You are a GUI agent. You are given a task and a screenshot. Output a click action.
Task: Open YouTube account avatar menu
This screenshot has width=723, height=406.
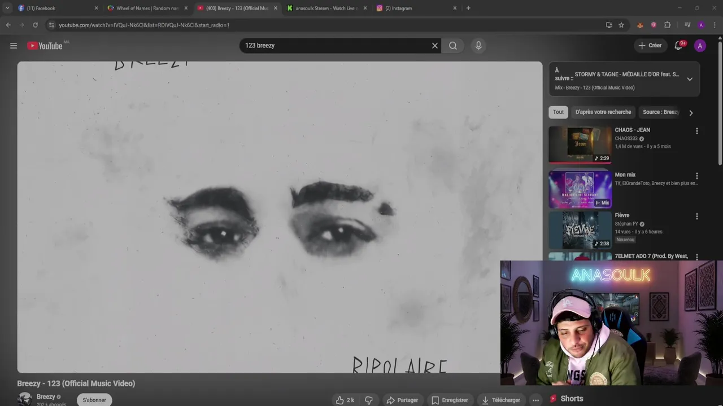(x=700, y=46)
